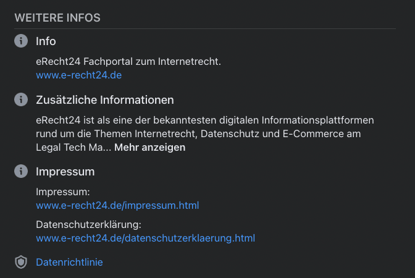Open the Datenrichtlinie link
Image resolution: width=415 pixels, height=278 pixels.
tap(69, 263)
